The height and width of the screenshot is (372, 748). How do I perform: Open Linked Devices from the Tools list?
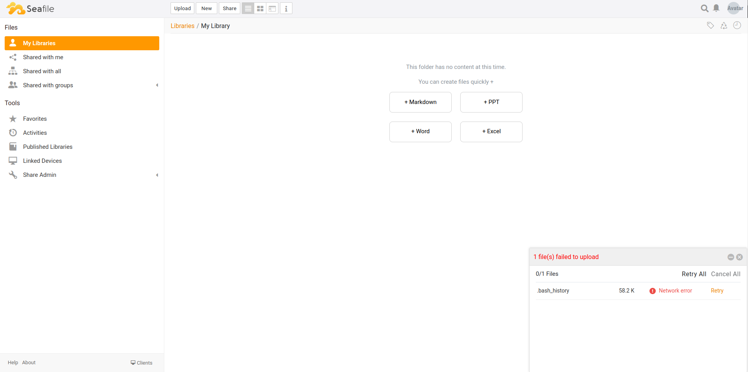point(42,160)
